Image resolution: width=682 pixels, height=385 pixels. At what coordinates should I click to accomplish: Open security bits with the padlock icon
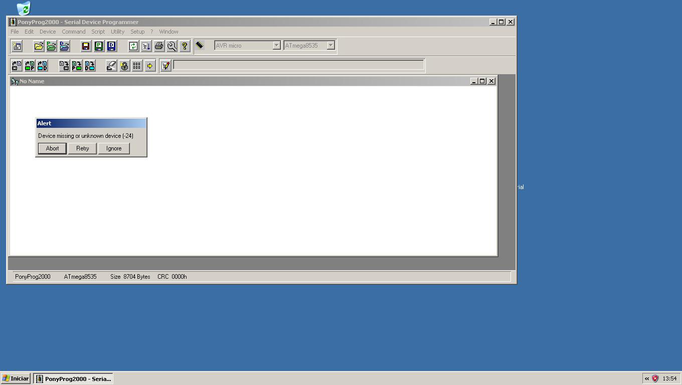[124, 66]
